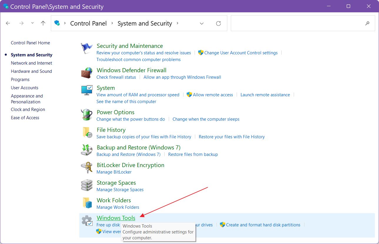Viewport: 379px width, 244px height.
Task: Open the System heading link
Action: pyautogui.click(x=106, y=88)
